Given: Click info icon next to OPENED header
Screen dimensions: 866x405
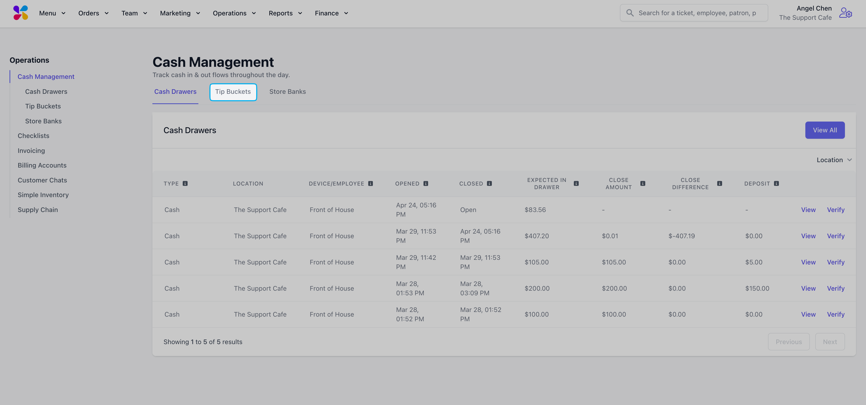Looking at the screenshot, I should point(426,183).
